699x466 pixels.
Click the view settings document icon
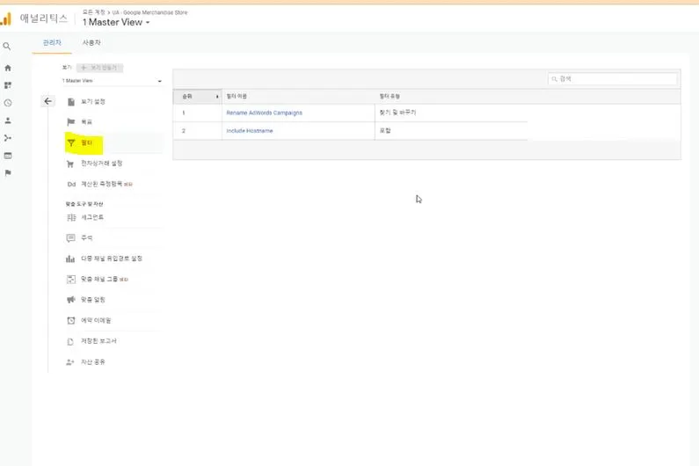(71, 102)
